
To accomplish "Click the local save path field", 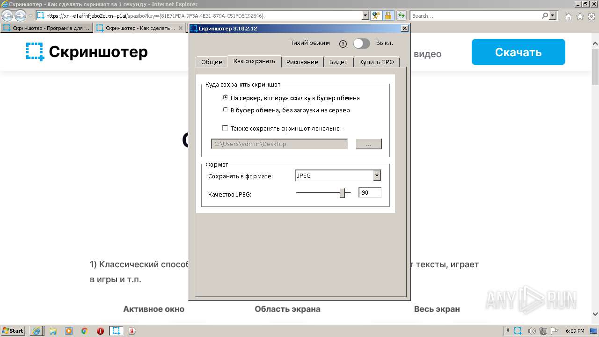I will click(279, 144).
